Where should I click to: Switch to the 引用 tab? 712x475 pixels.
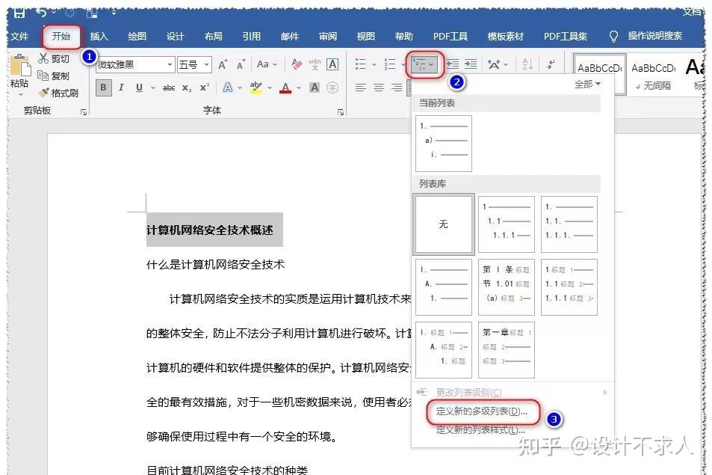click(x=252, y=37)
